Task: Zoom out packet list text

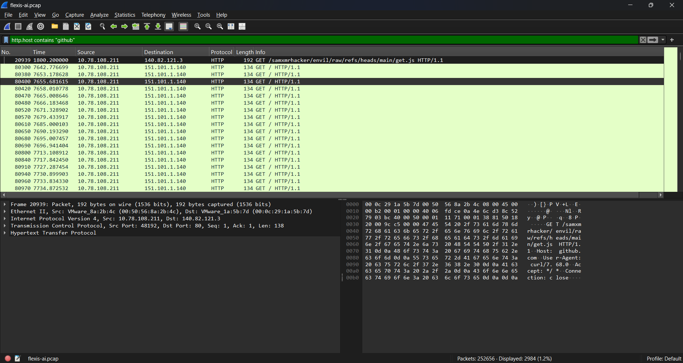Action: coord(209,26)
